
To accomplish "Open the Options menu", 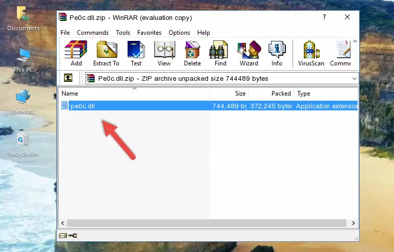I will point(179,33).
